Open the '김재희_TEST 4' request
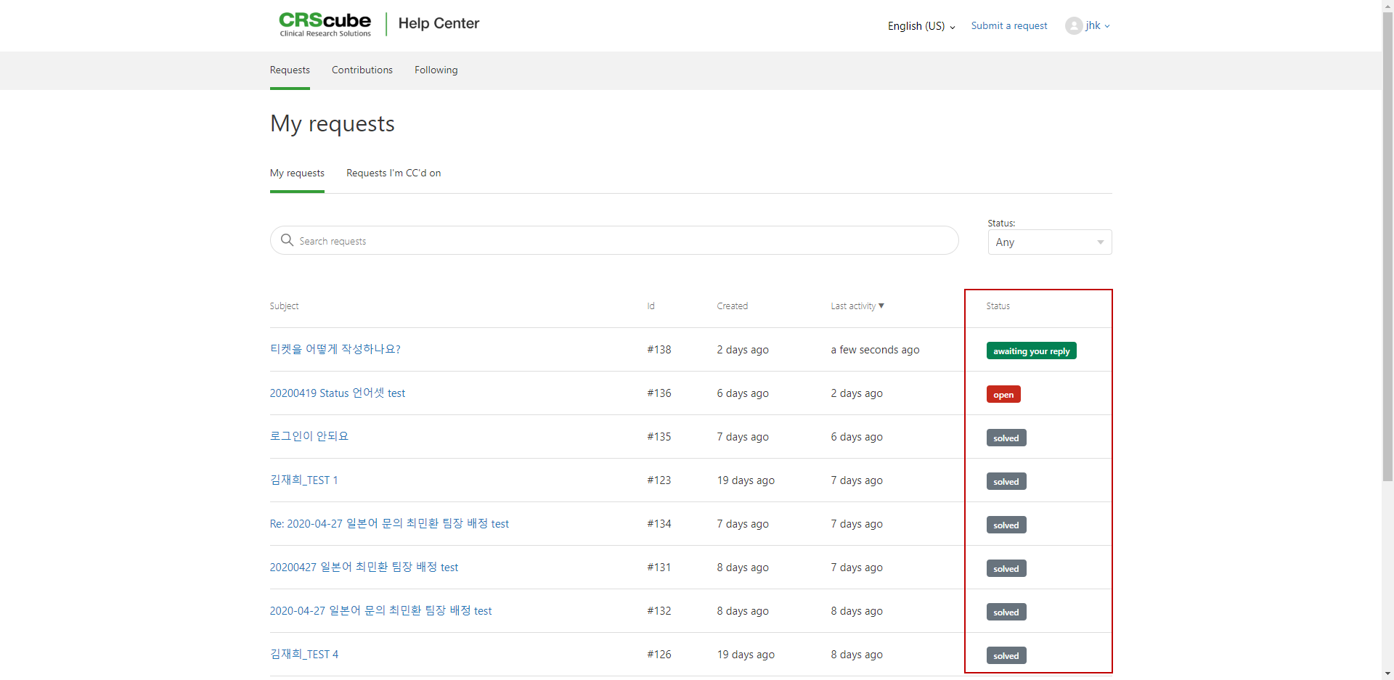Screen dimensions: 1394x680 click(303, 654)
